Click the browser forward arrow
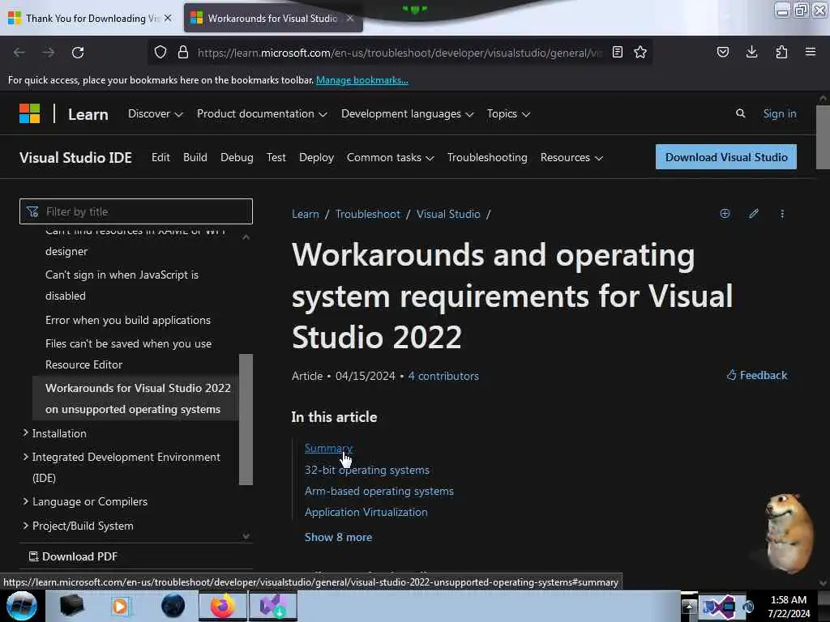The width and height of the screenshot is (830, 622). point(48,53)
